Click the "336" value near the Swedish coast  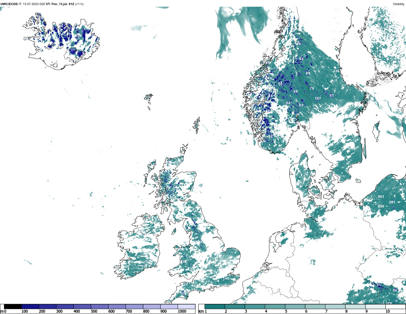pyautogui.click(x=336, y=71)
